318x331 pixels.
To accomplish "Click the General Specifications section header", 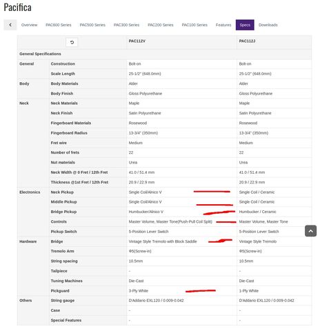I will tap(40, 54).
